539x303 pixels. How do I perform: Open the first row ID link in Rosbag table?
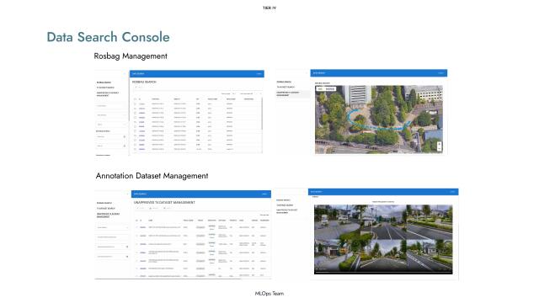tap(142, 104)
